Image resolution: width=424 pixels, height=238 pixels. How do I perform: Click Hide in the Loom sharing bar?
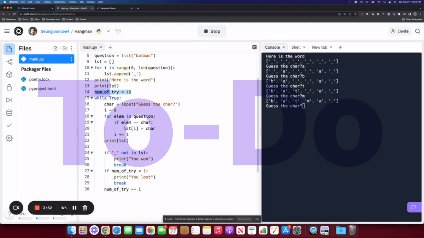coord(257,219)
